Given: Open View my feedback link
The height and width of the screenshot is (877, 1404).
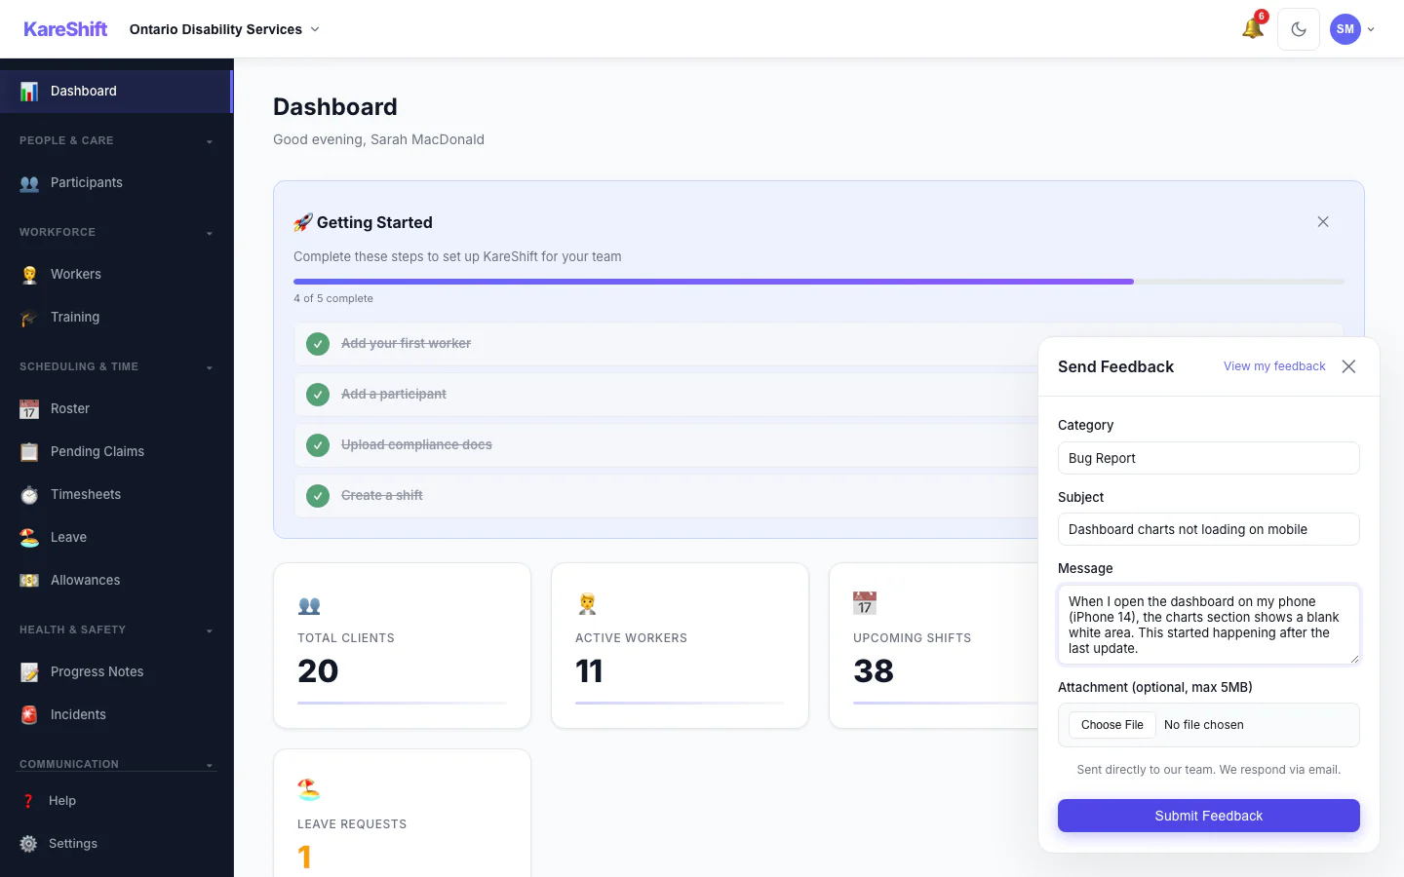Looking at the screenshot, I should (x=1274, y=366).
